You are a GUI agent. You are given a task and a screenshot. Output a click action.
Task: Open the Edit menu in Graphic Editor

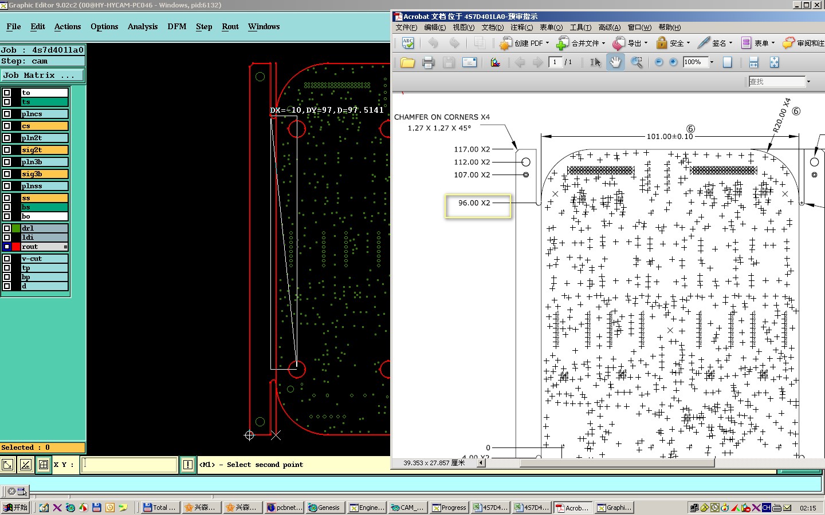38,26
